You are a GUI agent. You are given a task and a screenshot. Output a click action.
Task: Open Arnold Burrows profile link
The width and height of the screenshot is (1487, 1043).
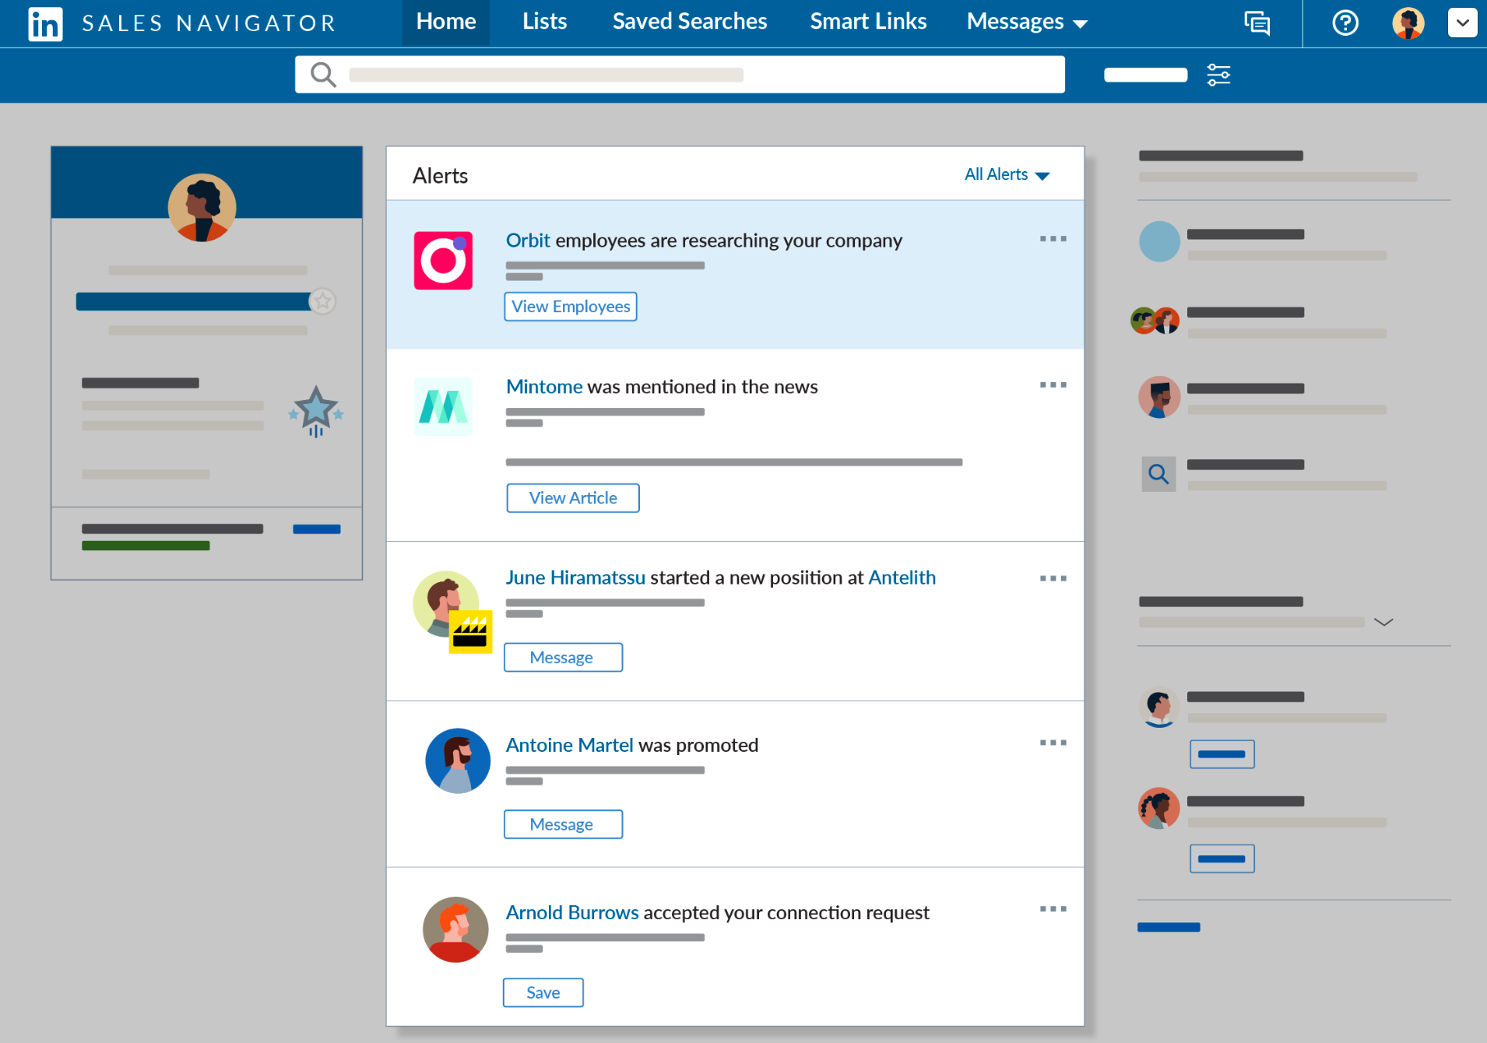click(572, 912)
